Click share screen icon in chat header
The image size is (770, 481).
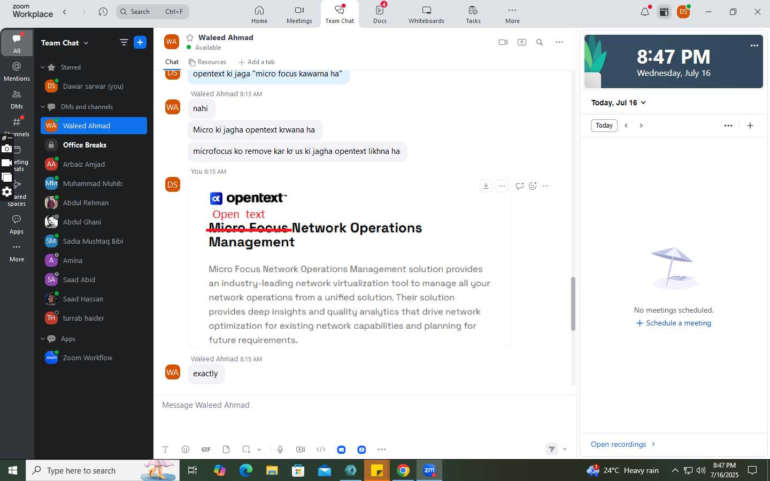click(x=522, y=42)
